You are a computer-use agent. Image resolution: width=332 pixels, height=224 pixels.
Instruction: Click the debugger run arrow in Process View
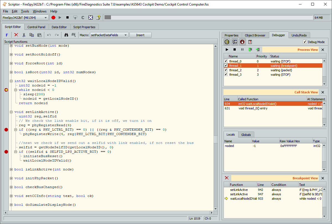pos(227,50)
